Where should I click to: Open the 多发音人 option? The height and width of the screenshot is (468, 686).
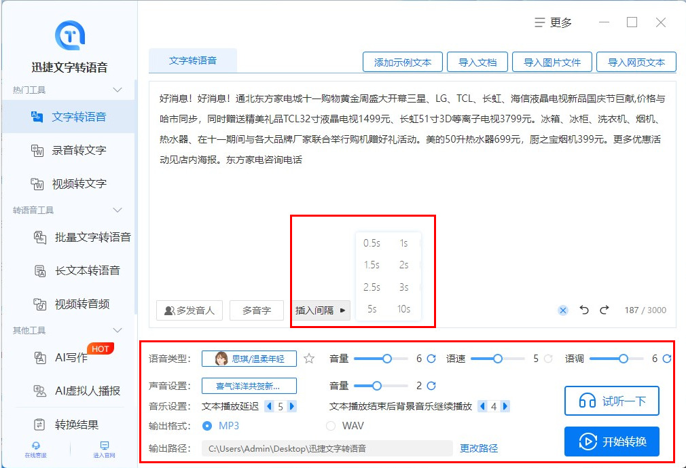click(x=189, y=310)
